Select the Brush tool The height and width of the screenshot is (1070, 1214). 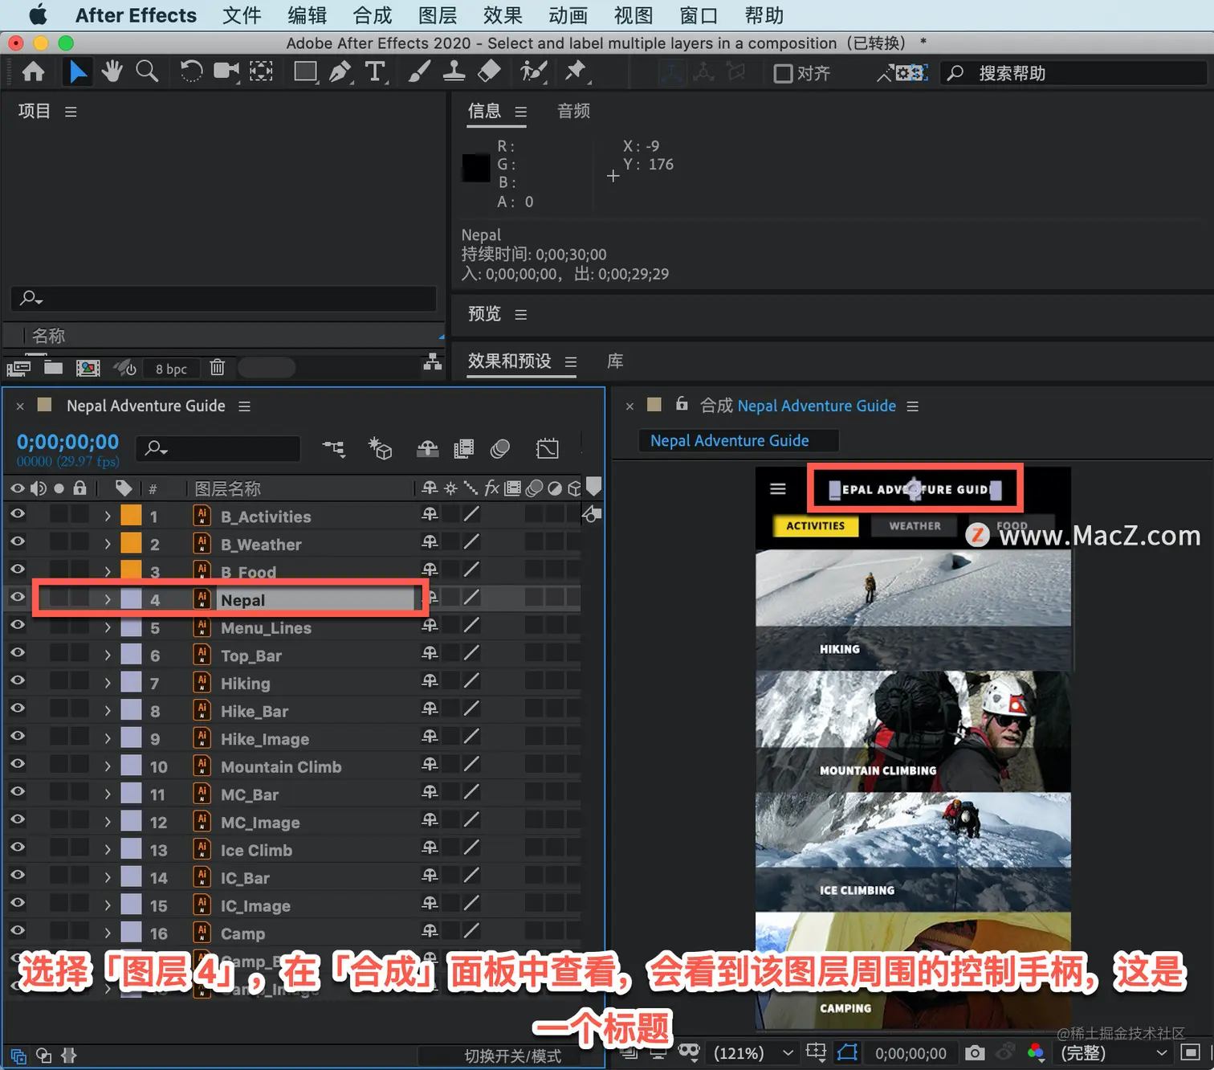(418, 72)
